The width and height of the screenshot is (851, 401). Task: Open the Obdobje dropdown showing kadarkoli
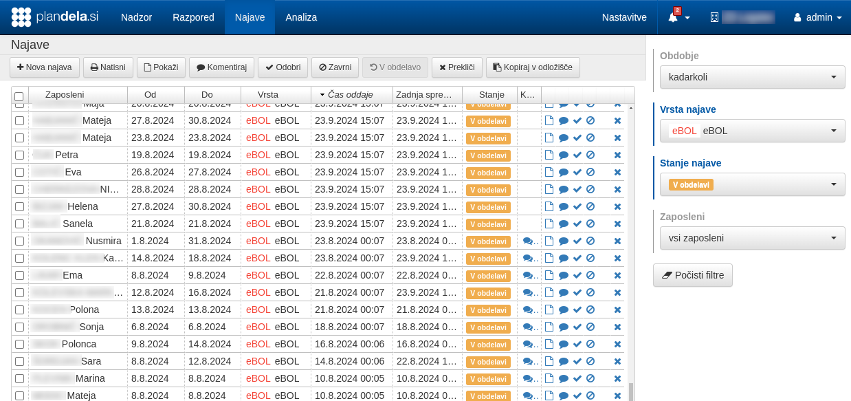[752, 77]
